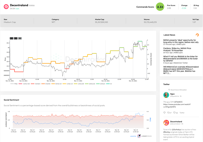The height and width of the screenshot is (142, 203).
Task: Click the LUNARCRUSH powered-by text
Action: tap(146, 136)
